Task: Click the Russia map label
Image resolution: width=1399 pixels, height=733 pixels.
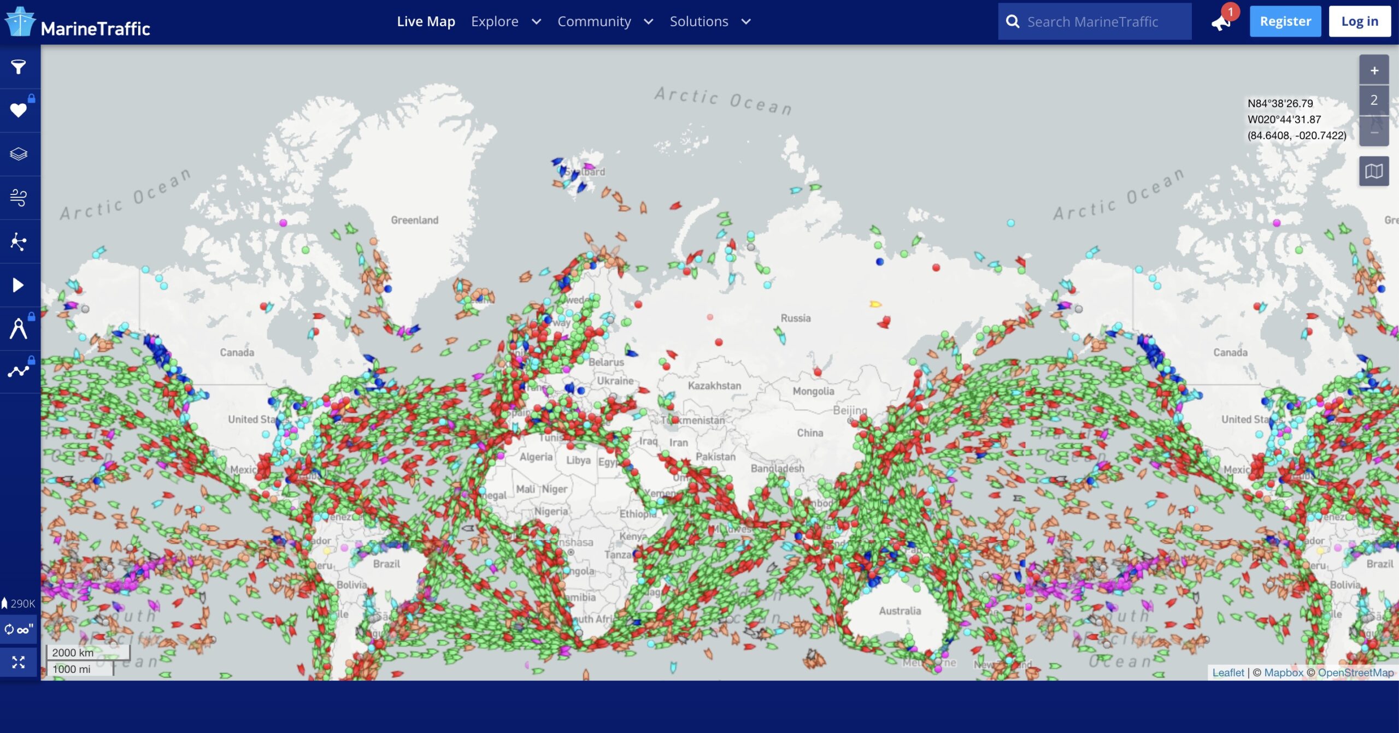Action: point(795,318)
